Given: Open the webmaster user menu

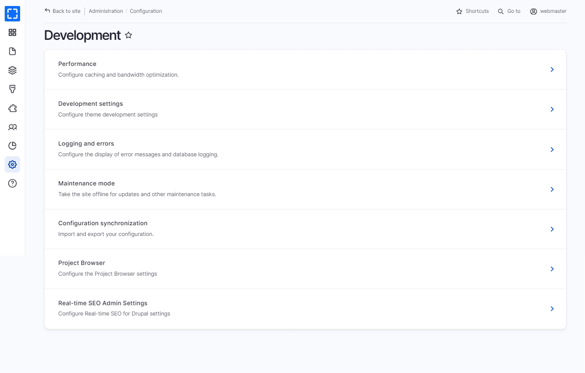Looking at the screenshot, I should pyautogui.click(x=548, y=11).
